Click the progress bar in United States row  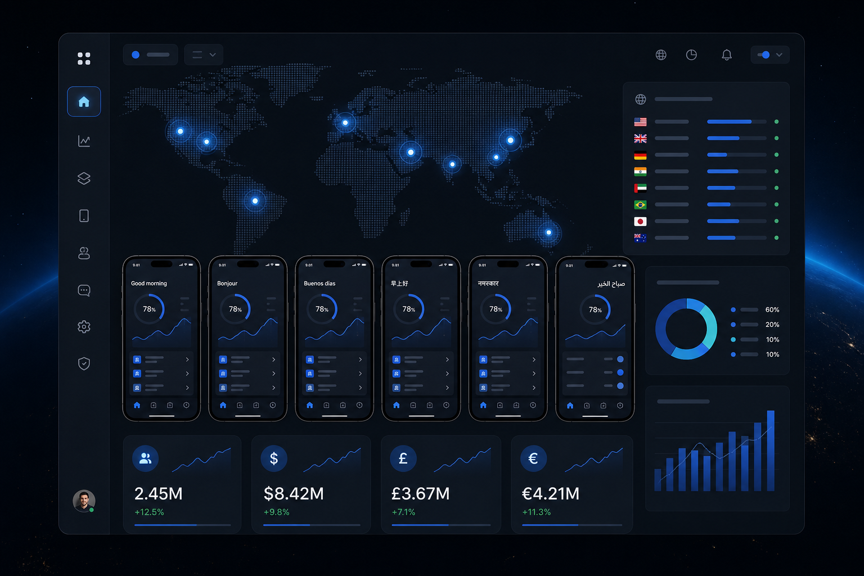pos(736,121)
